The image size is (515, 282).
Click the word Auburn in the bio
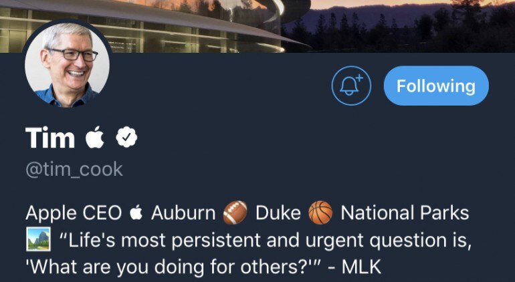click(183, 214)
